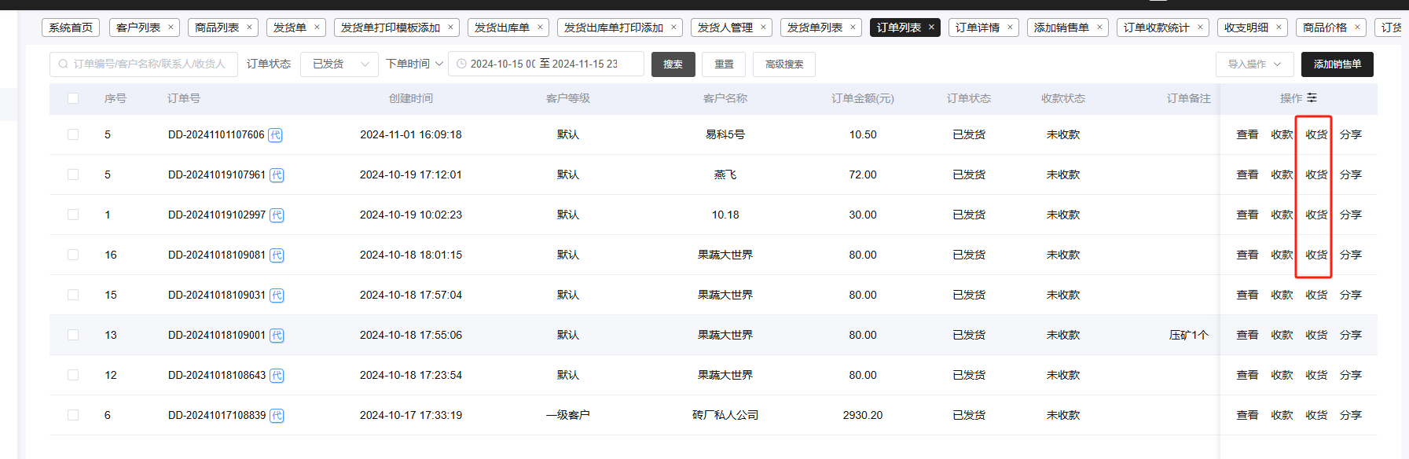This screenshot has height=459, width=1409.
Task: Close the 客户列表 tab
Action: click(171, 28)
